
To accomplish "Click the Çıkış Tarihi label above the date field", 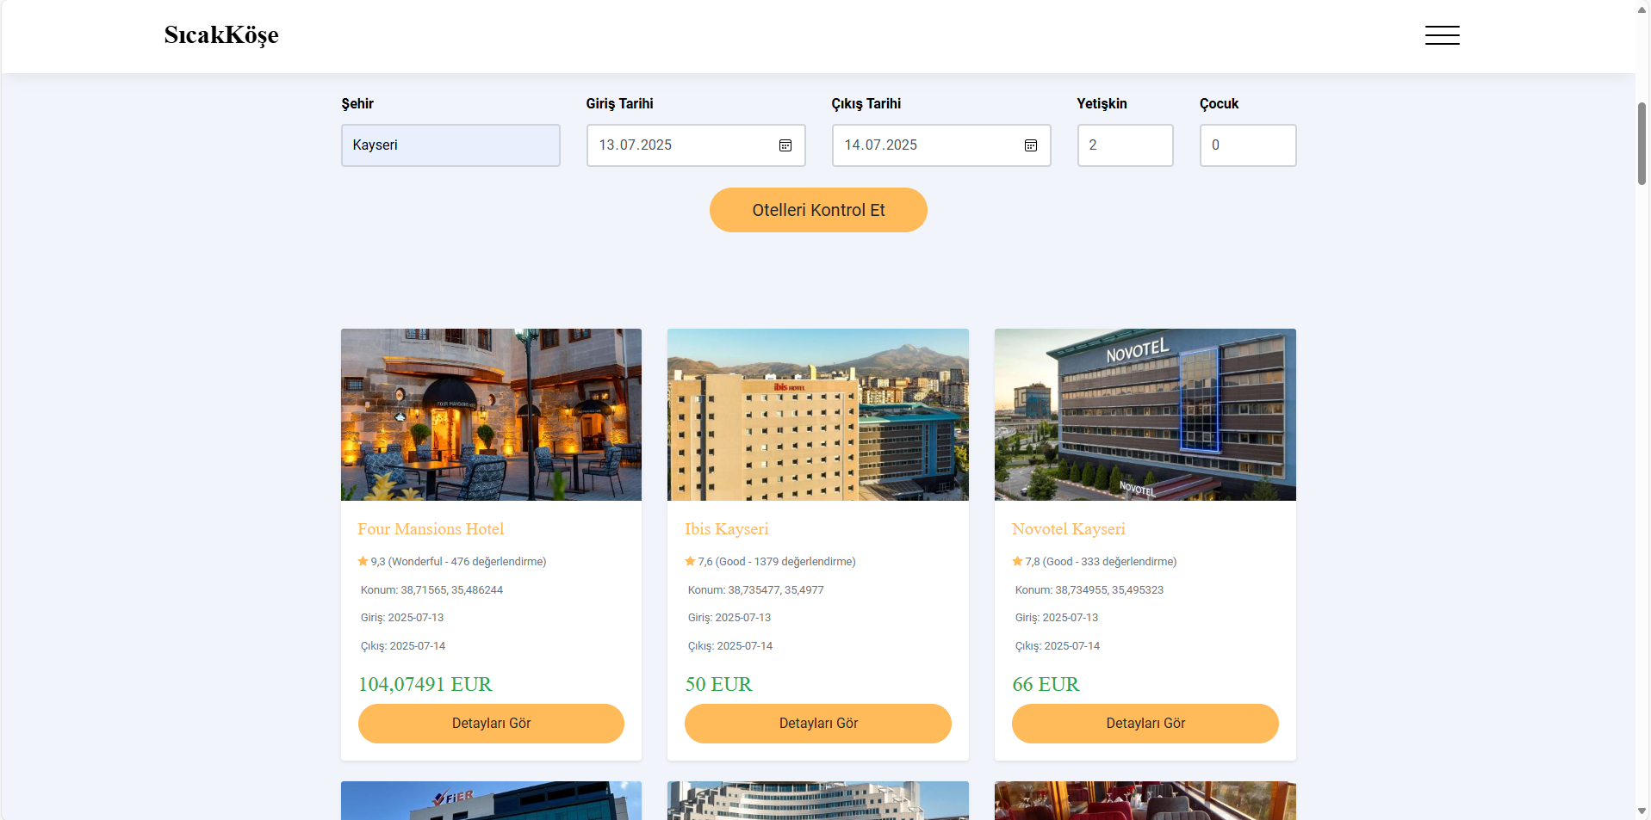I will [x=866, y=103].
